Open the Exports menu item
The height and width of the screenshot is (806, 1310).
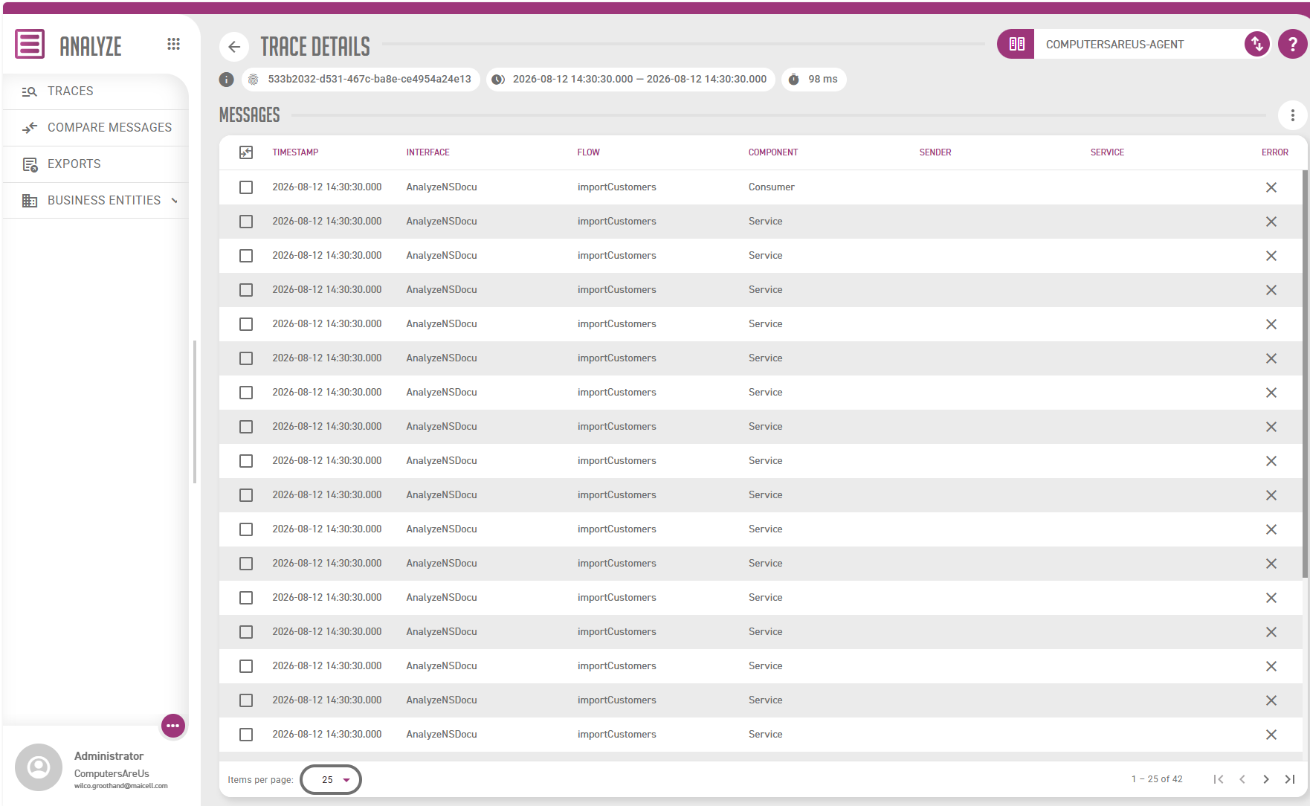click(95, 164)
